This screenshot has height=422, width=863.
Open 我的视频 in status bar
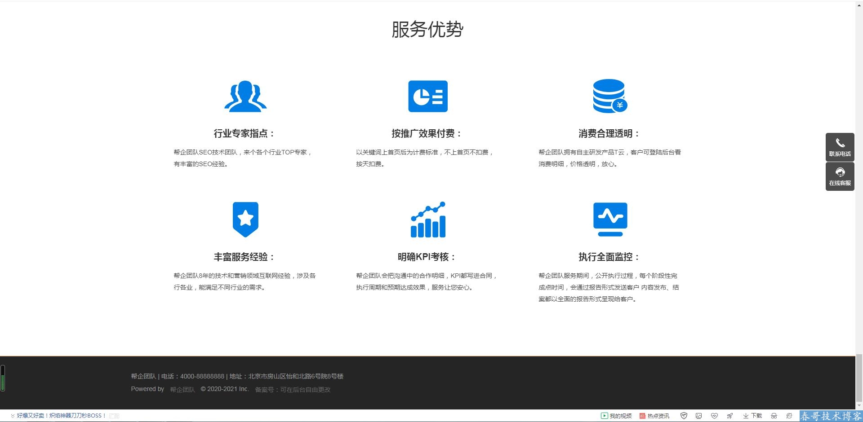click(616, 416)
